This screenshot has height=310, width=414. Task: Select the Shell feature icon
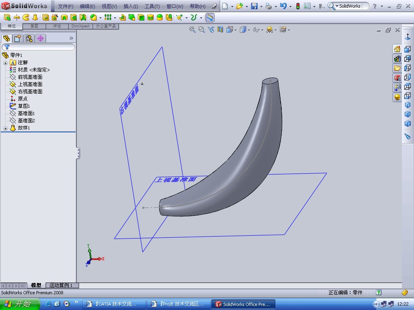pos(141,17)
